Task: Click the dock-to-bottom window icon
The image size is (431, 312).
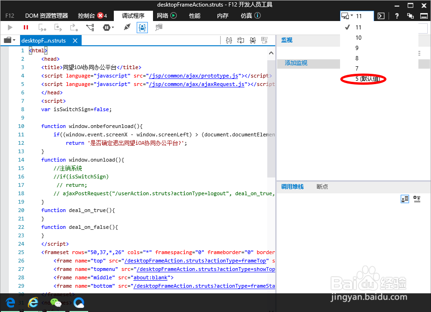Action: 424,16
